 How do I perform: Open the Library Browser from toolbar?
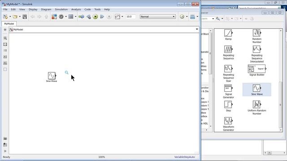(x=54, y=17)
